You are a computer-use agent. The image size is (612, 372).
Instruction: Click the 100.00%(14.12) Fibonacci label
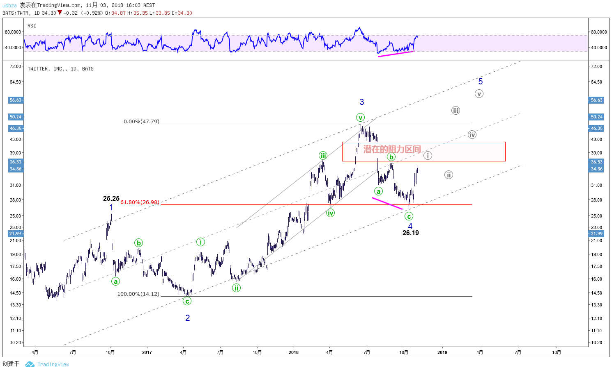pos(138,294)
